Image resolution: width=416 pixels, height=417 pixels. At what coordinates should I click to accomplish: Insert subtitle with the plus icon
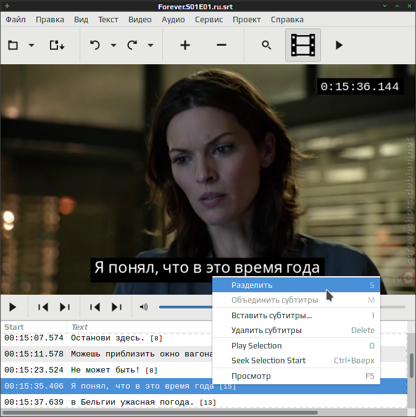coord(185,45)
